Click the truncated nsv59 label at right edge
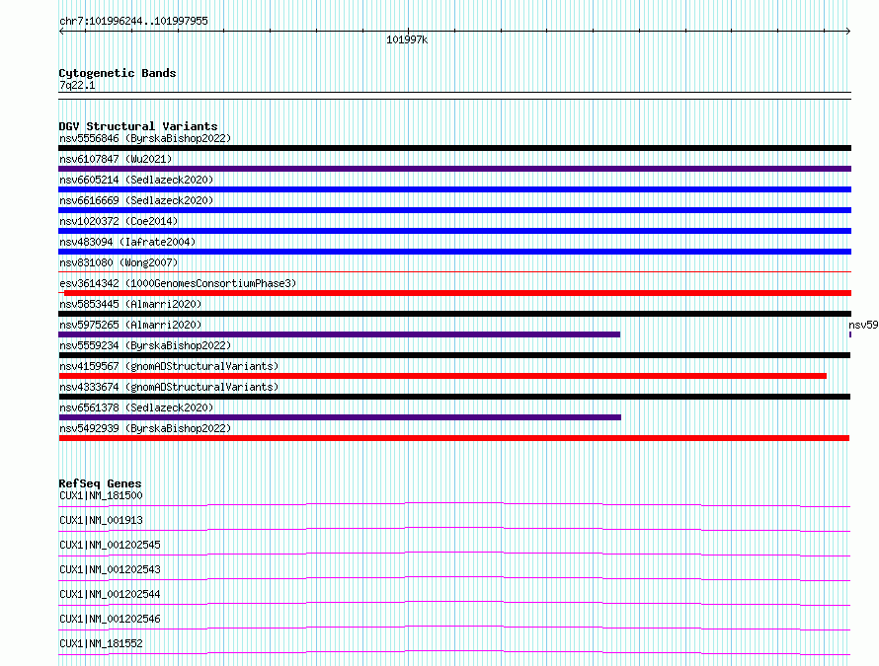 click(x=863, y=325)
